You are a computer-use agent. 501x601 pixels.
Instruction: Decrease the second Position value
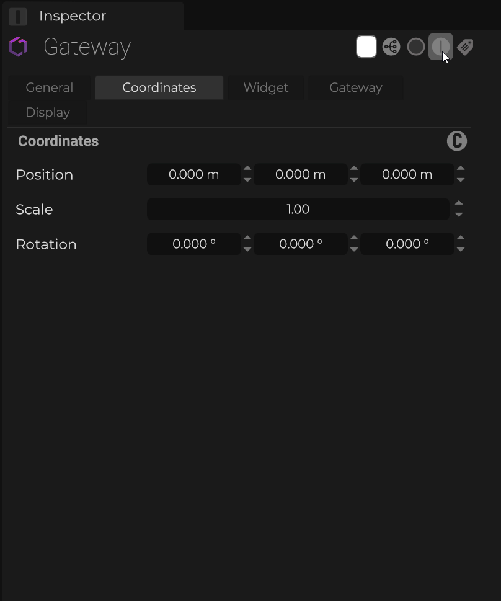pos(354,180)
